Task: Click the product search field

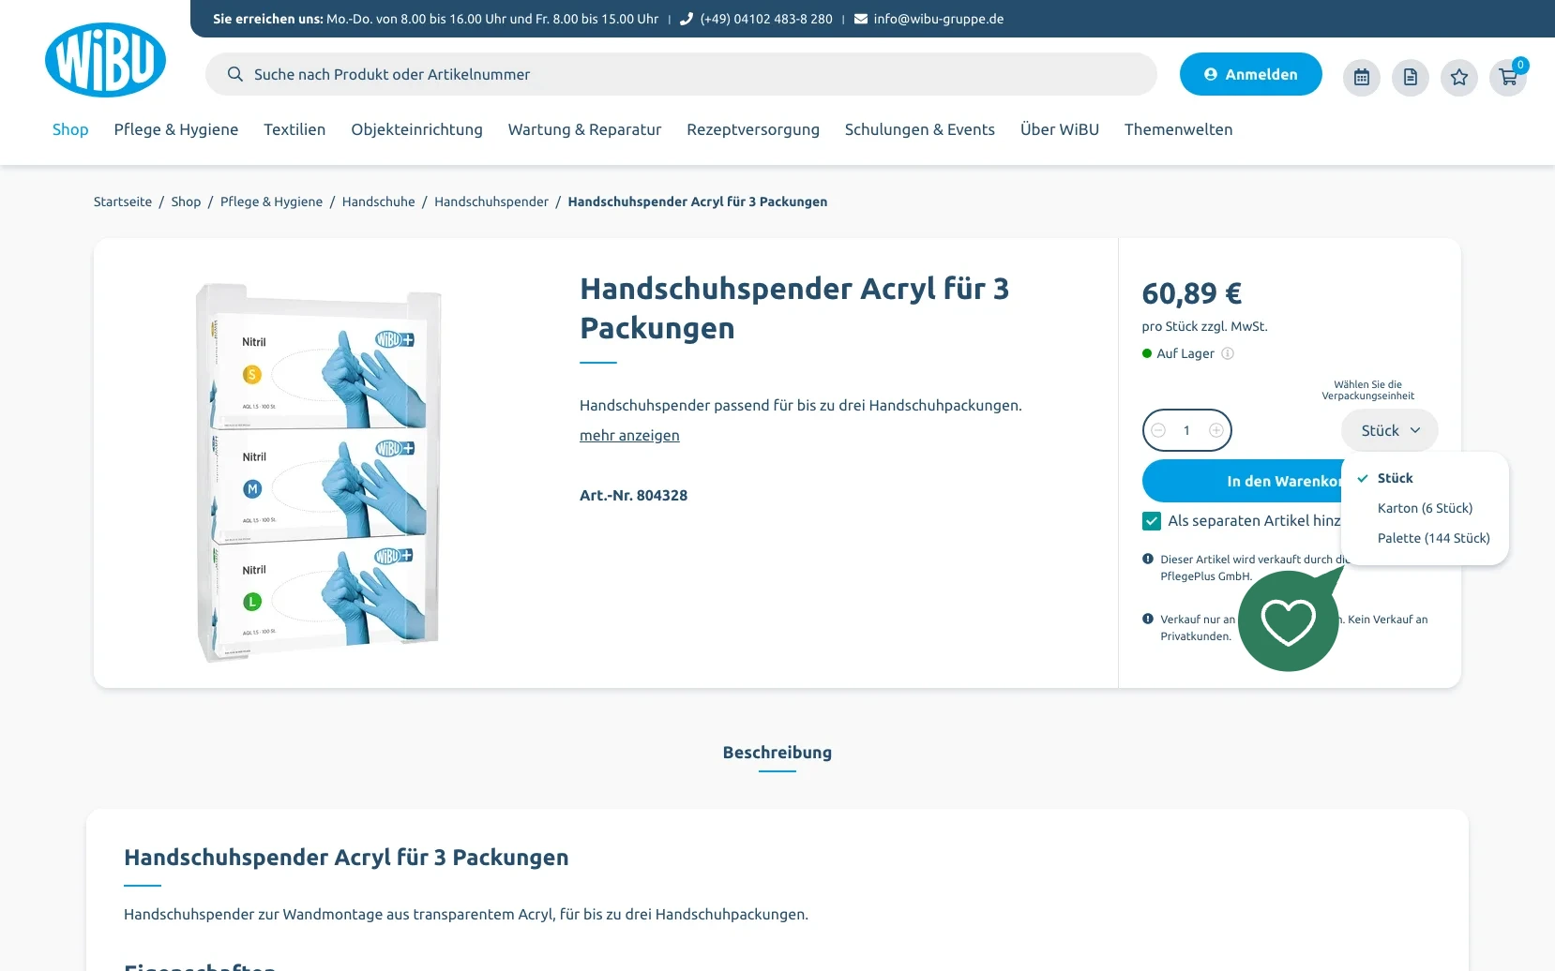Action: [x=681, y=74]
